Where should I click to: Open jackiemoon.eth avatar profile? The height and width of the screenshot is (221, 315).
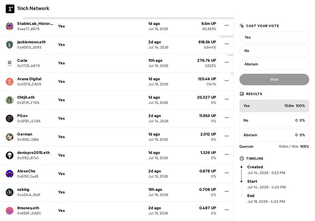pos(9,45)
